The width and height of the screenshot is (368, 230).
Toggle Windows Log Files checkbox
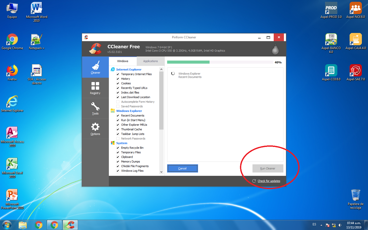(x=118, y=171)
